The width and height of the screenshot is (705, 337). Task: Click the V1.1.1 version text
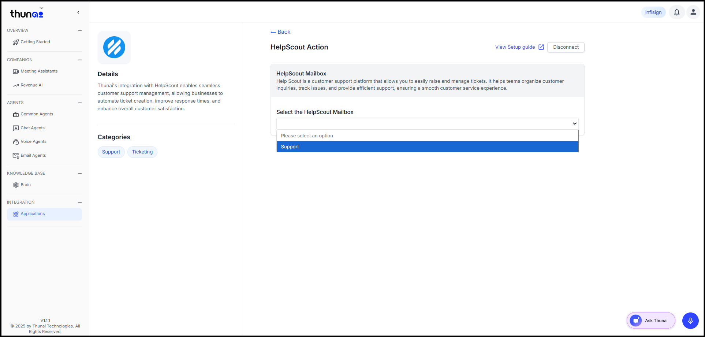click(x=45, y=321)
